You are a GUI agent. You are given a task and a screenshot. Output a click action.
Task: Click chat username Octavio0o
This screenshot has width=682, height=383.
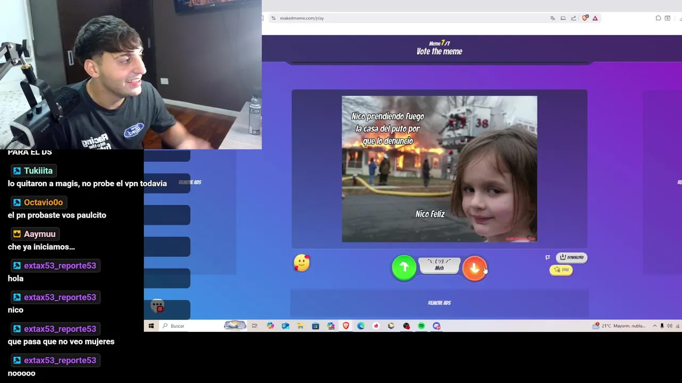coord(43,202)
